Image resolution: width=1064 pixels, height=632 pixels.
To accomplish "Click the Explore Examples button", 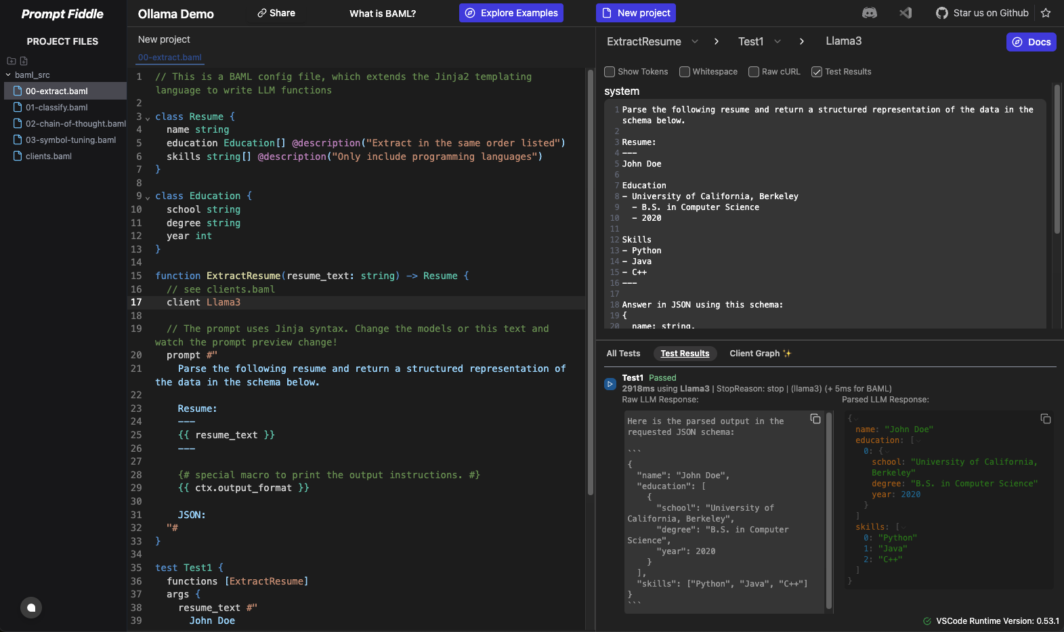I will pyautogui.click(x=511, y=13).
